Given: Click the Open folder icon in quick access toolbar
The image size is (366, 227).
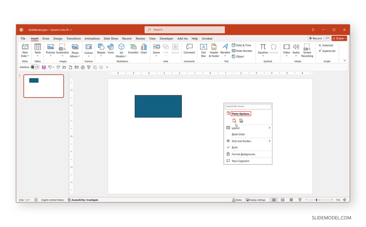Looking at the screenshot, I should (x=64, y=67).
